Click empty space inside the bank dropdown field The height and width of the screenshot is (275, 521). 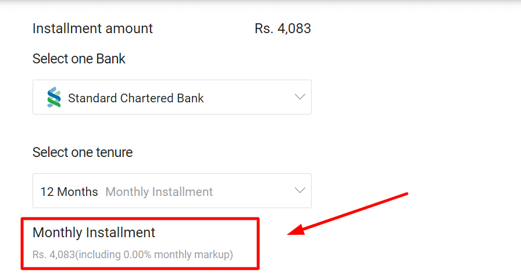pos(249,97)
